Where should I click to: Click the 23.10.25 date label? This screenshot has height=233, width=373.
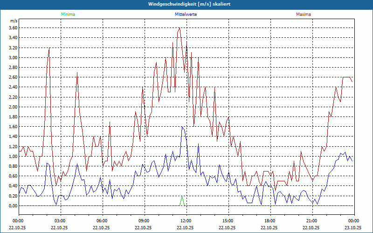pos(353,227)
